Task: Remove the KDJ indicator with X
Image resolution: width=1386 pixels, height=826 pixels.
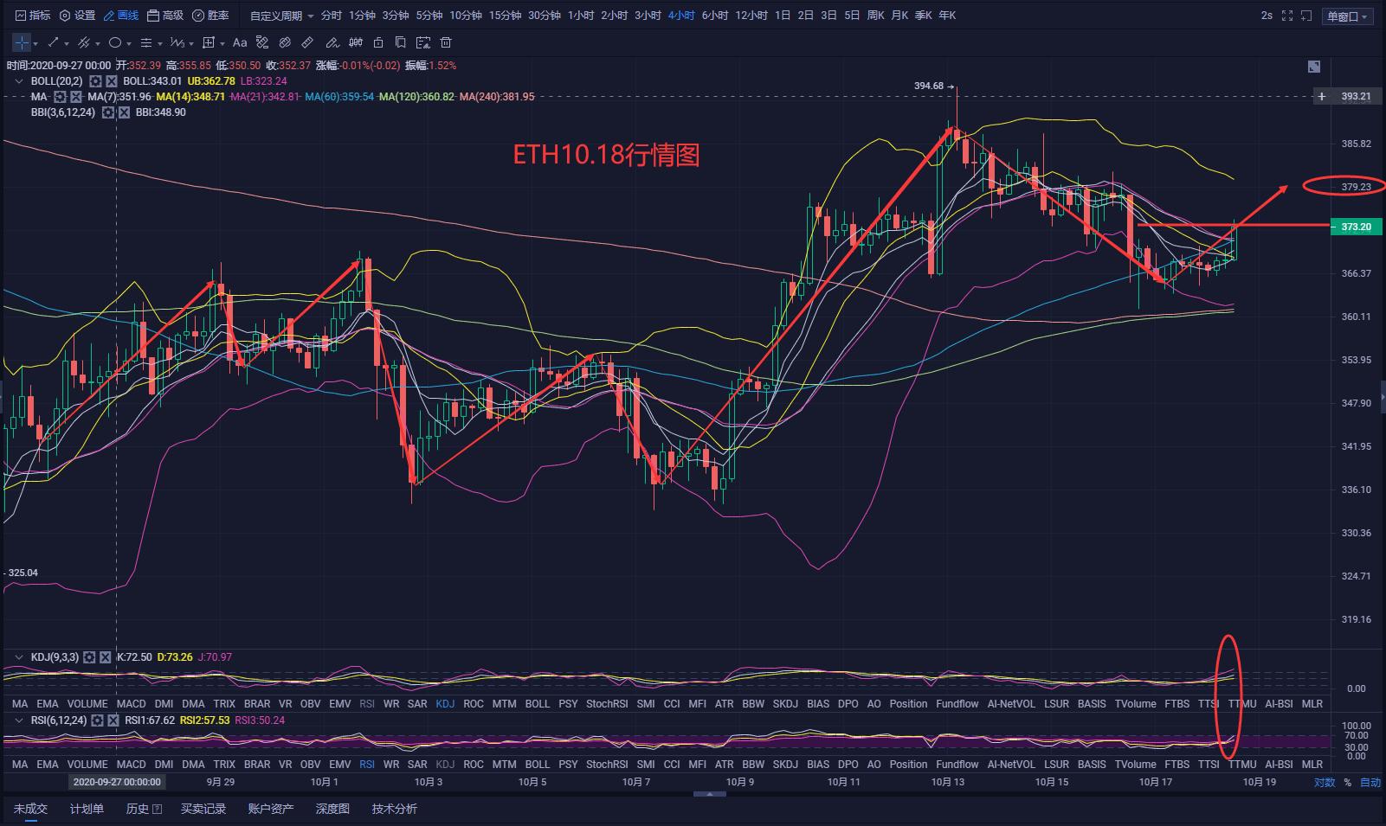Action: click(x=106, y=657)
